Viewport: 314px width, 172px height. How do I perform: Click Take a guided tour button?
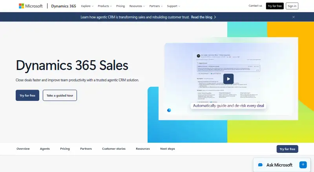(x=60, y=95)
